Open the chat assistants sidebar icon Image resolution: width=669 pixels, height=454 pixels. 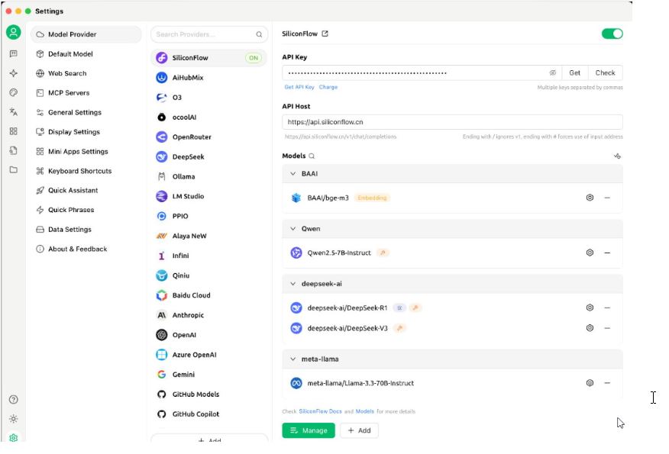tap(14, 53)
